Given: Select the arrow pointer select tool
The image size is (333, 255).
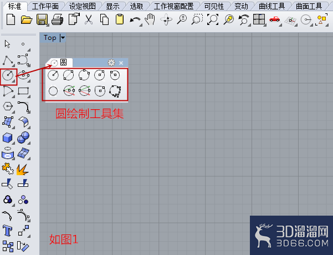Looking at the screenshot, I should (x=7, y=44).
